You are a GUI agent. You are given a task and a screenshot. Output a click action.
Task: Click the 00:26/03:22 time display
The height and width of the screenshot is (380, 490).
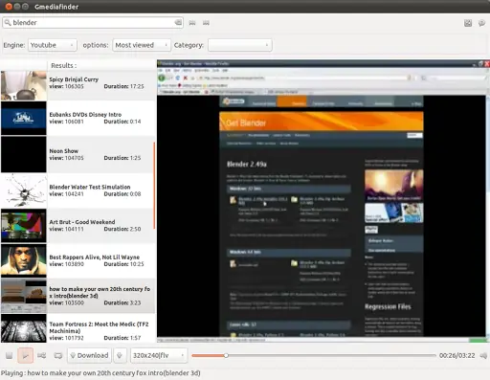[x=457, y=355]
